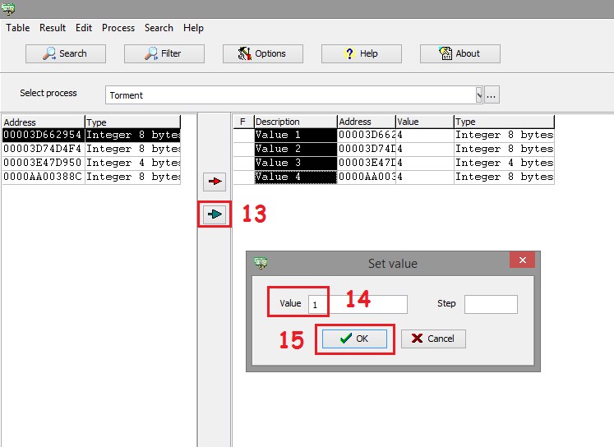The image size is (614, 447).
Task: Click the right table Value column header
Action: (x=425, y=122)
